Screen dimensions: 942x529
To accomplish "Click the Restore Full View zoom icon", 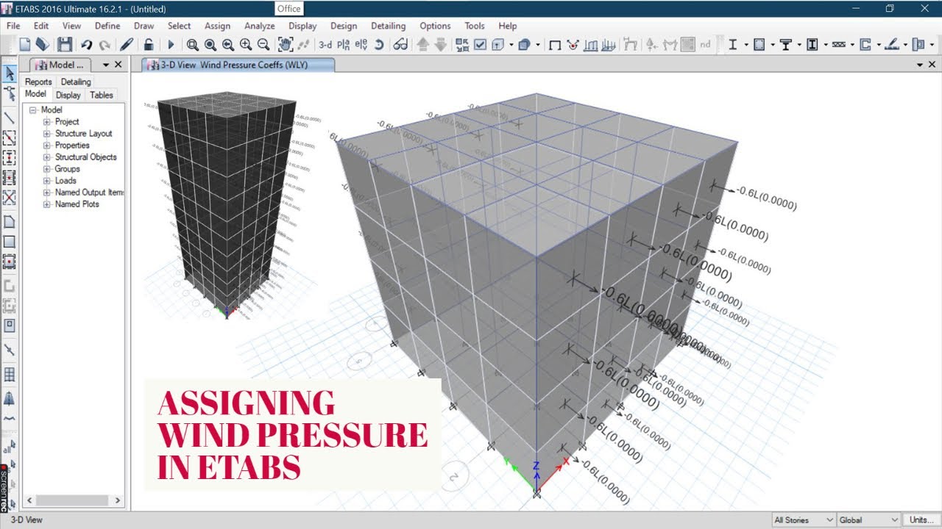I will 210,45.
